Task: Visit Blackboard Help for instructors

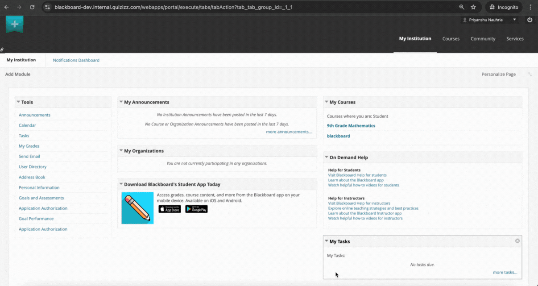Action: point(359,203)
